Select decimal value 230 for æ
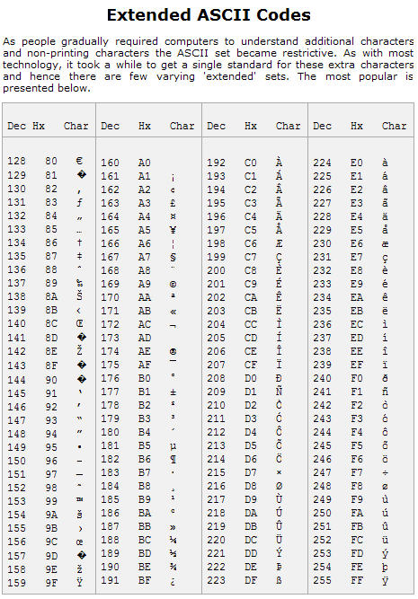The width and height of the screenshot is (418, 599). point(322,243)
